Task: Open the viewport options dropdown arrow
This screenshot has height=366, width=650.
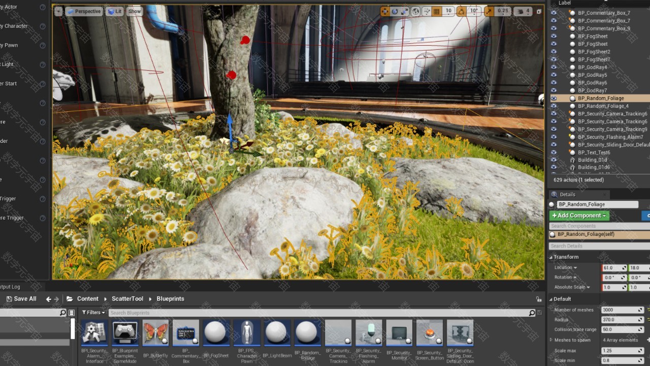Action: [58, 11]
